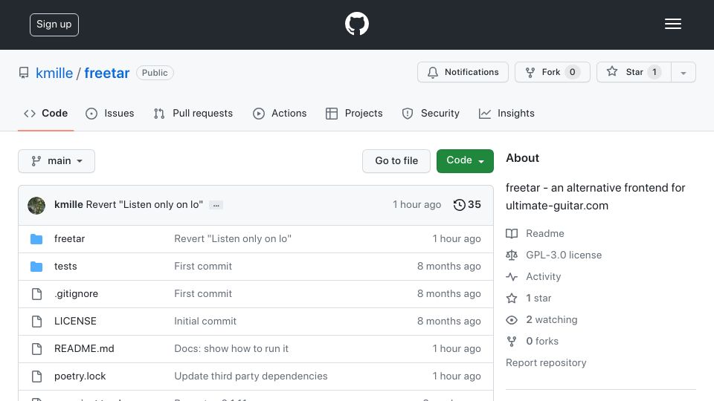The height and width of the screenshot is (401, 714).
Task: Click the Readme book icon in About
Action: tap(512, 234)
